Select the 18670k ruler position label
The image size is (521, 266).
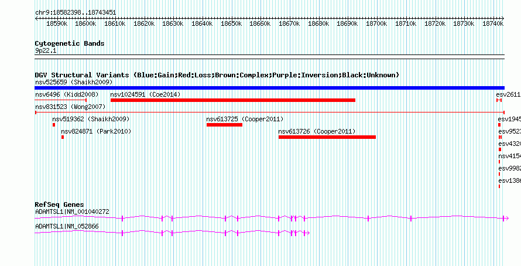point(289,24)
